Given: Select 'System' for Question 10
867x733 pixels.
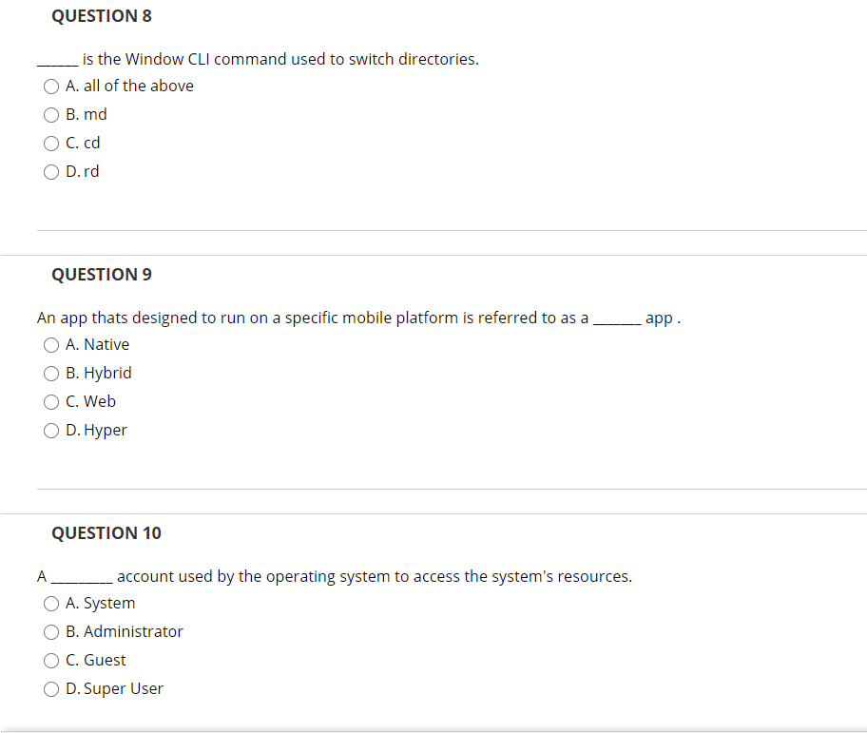Looking at the screenshot, I should (50, 603).
